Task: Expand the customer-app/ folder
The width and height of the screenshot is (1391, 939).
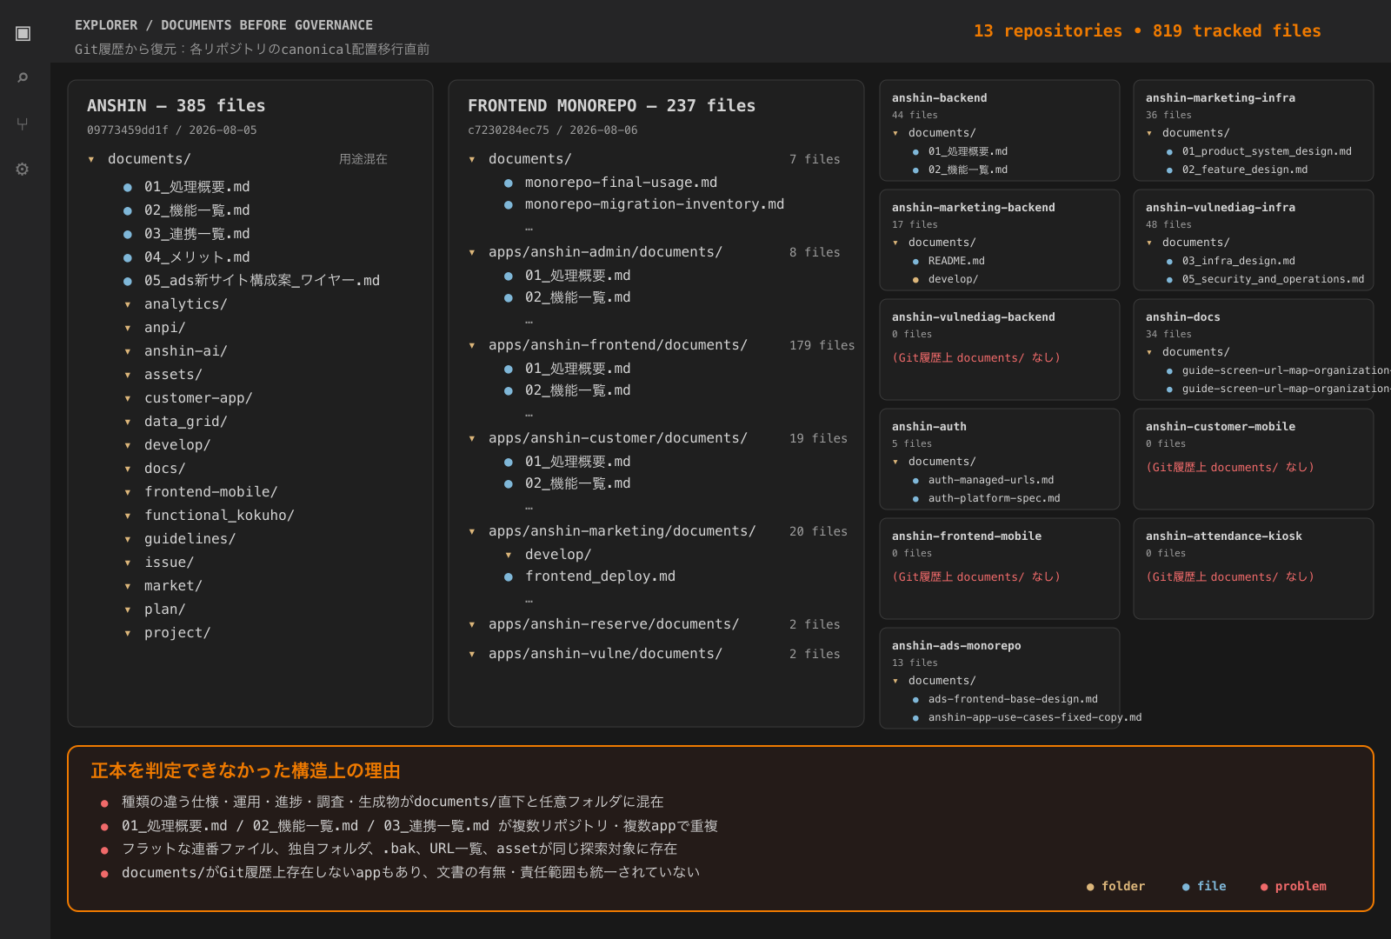Action: coord(128,398)
